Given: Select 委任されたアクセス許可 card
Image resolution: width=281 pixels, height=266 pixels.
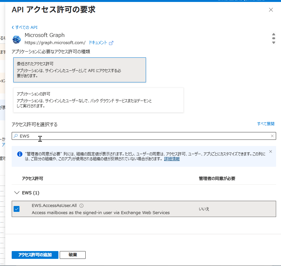Looking at the screenshot, I should pos(79,70).
